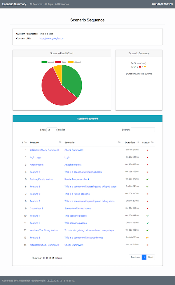Open Affiliates: Check DummyUrl feature in row 14
The width and height of the screenshot is (175, 285).
(x=44, y=245)
